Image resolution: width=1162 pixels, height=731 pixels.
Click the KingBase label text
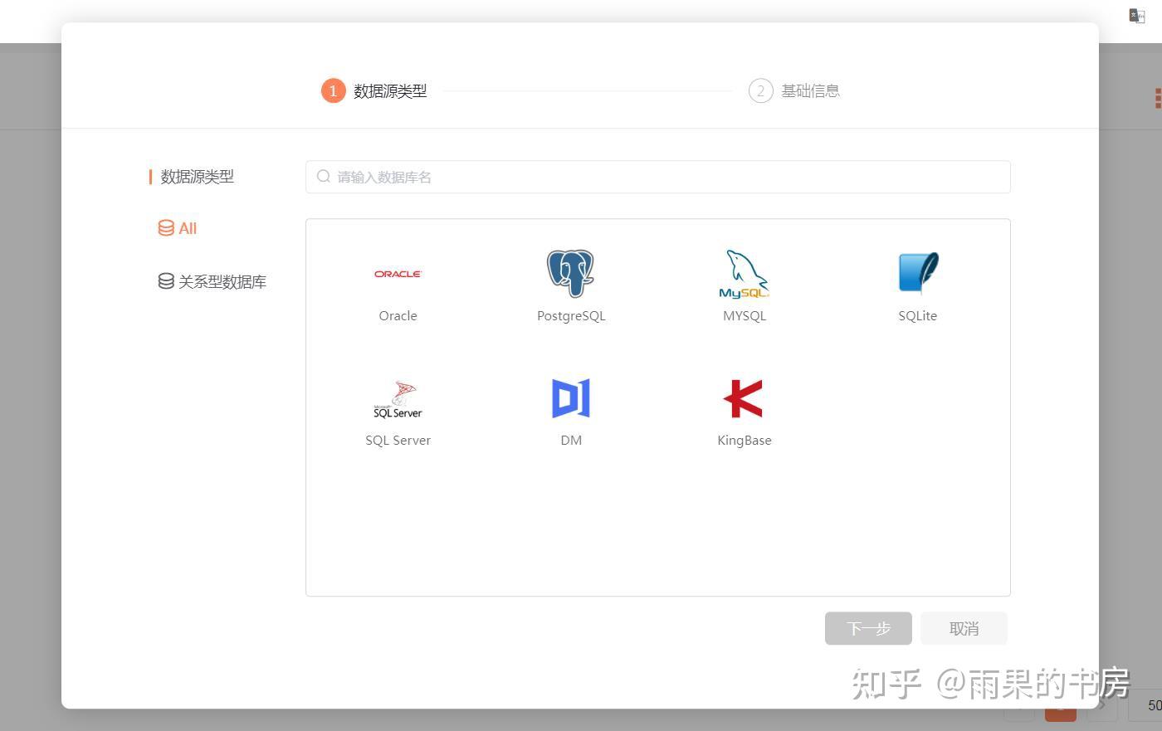745,441
